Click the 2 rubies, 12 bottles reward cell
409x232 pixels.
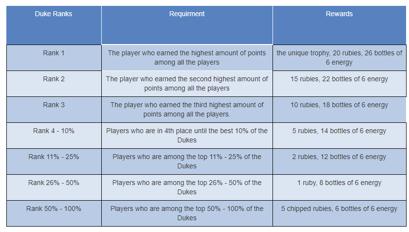click(x=340, y=162)
